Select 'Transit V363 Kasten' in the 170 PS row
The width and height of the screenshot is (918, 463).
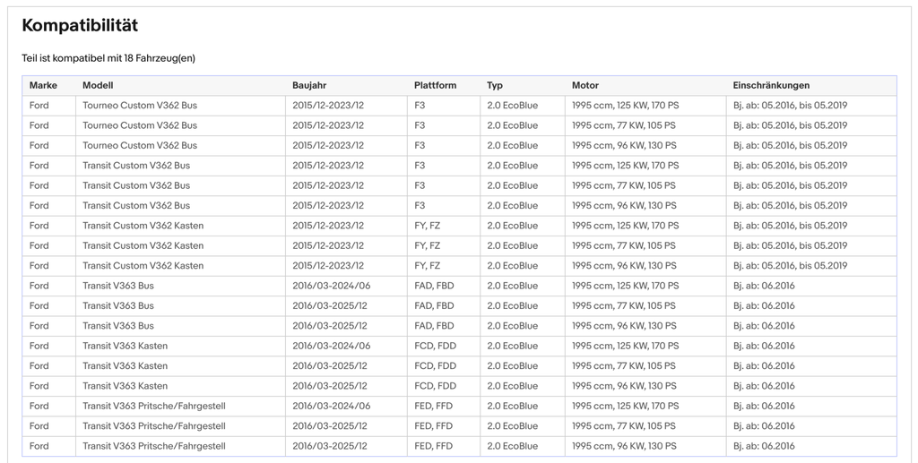[x=125, y=346]
